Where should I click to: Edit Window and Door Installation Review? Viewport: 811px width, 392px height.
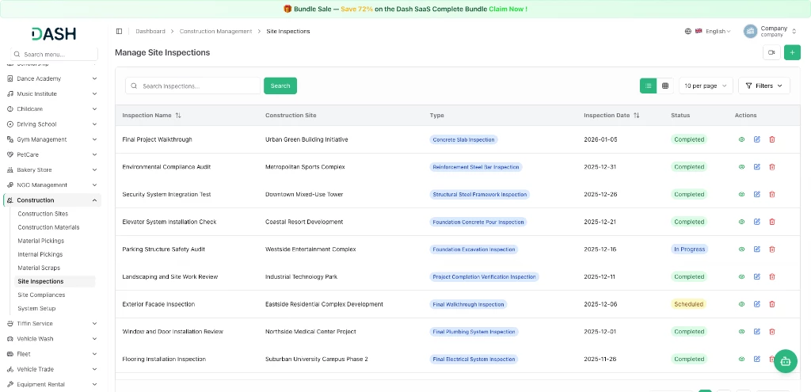click(x=756, y=332)
